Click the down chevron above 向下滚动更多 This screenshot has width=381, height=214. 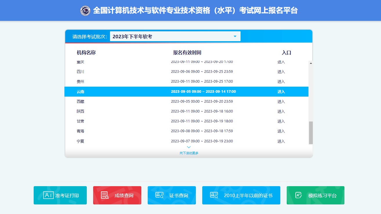tap(189, 147)
